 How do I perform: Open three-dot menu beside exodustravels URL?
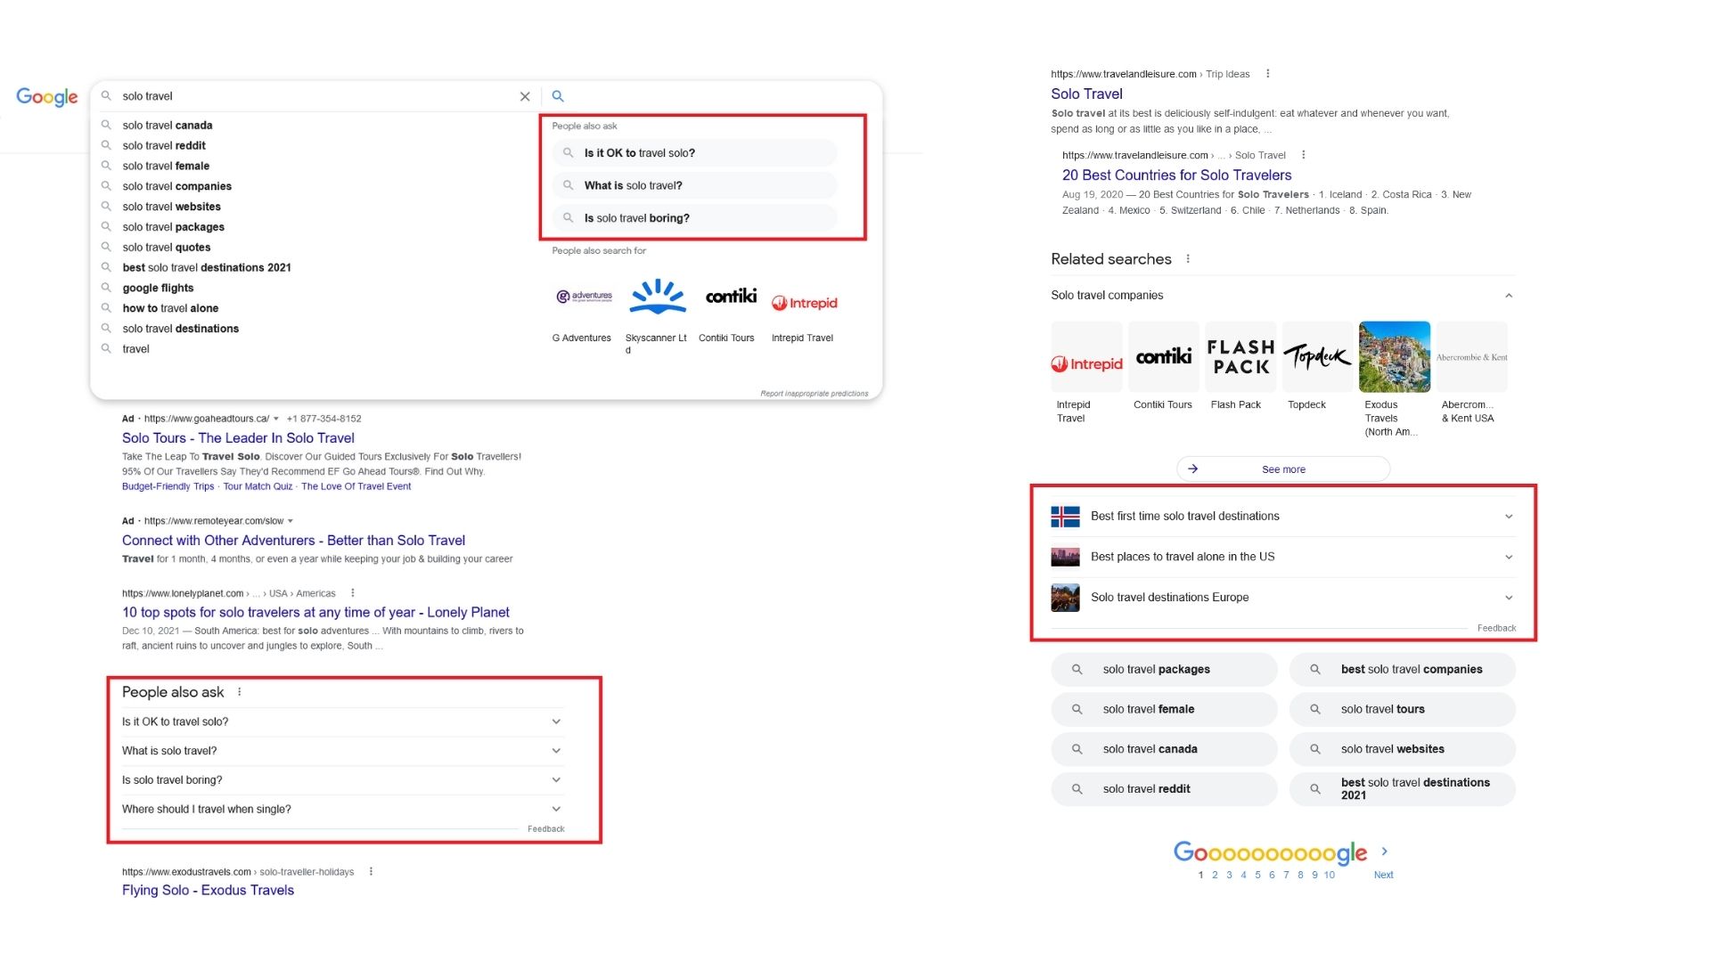(x=371, y=872)
